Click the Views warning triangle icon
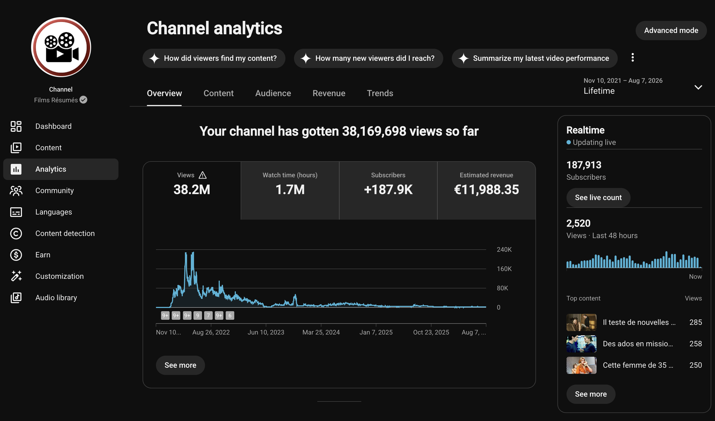This screenshot has width=715, height=421. click(202, 175)
